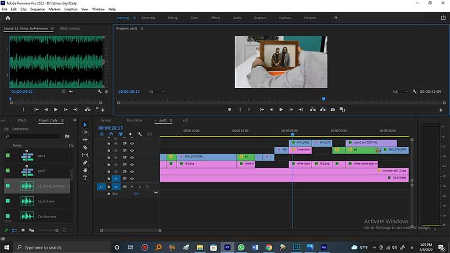Mark Out point in Program monitor
Image resolution: width=450 pixels, height=253 pixels.
249,110
